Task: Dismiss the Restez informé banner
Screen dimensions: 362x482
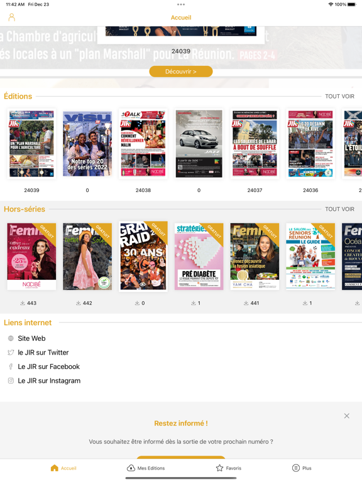Action: [x=347, y=415]
